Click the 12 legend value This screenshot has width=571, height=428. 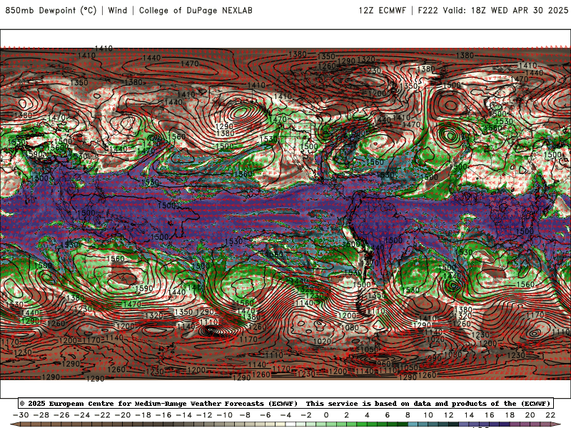[x=449, y=415]
